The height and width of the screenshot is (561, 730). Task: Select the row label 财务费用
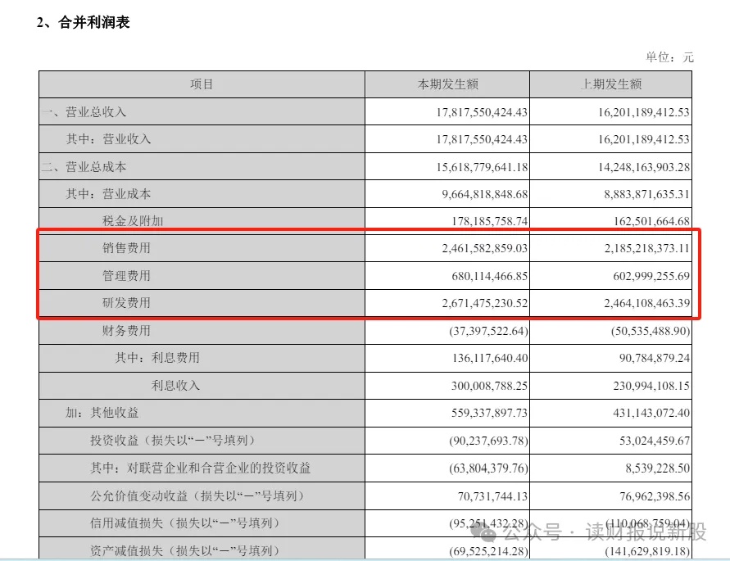pos(127,331)
